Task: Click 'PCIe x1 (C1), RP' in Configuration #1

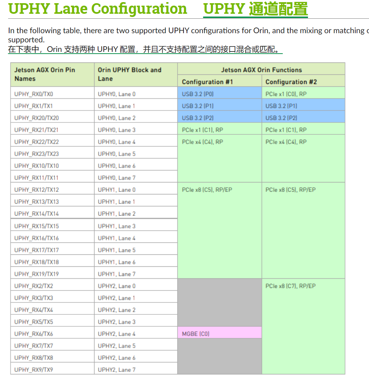Action: (x=219, y=129)
